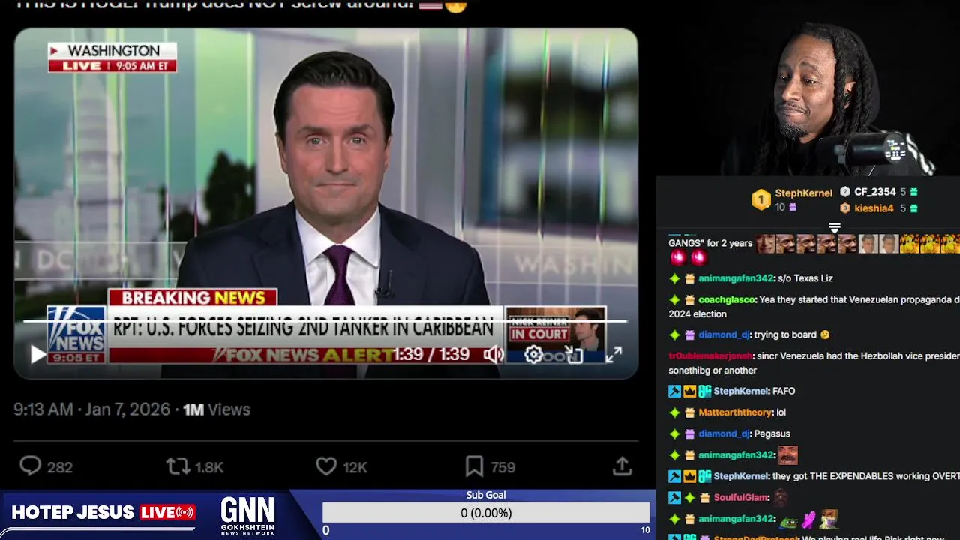Click the emote in SoulfulGlam's message
The image size is (960, 540).
coord(781,497)
